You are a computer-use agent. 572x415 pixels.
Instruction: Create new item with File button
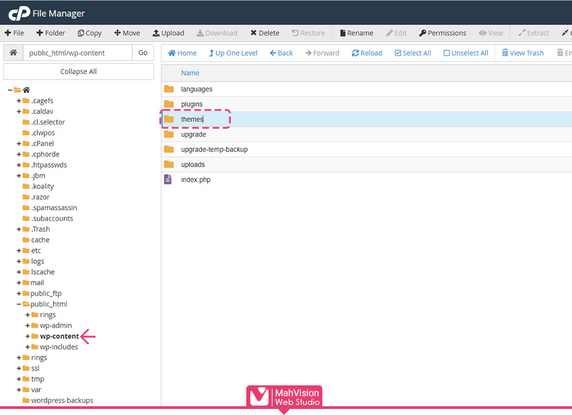click(x=14, y=33)
